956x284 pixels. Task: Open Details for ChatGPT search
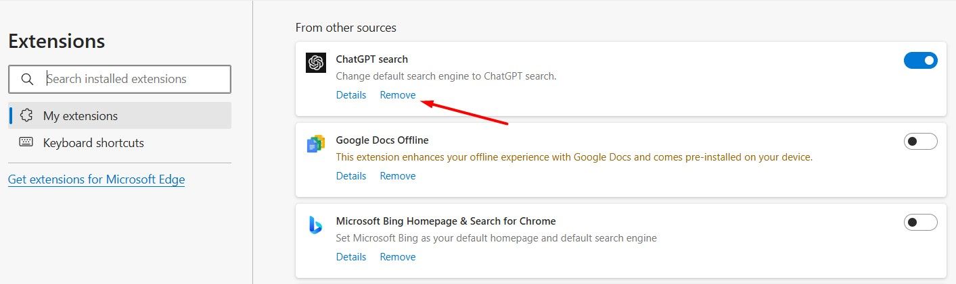click(x=351, y=95)
